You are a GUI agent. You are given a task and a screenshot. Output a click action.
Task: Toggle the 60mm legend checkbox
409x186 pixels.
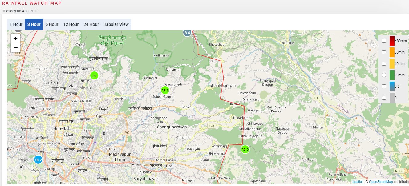[x=384, y=52]
